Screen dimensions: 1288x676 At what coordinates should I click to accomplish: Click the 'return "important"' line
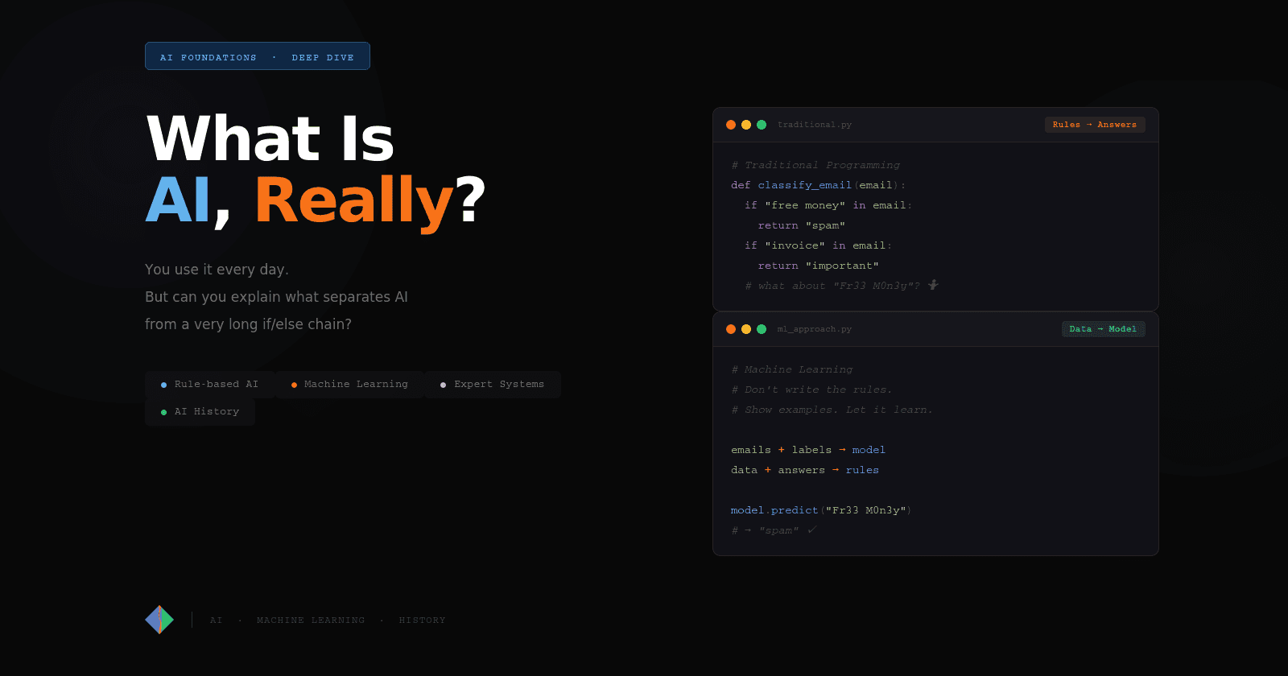tap(819, 266)
